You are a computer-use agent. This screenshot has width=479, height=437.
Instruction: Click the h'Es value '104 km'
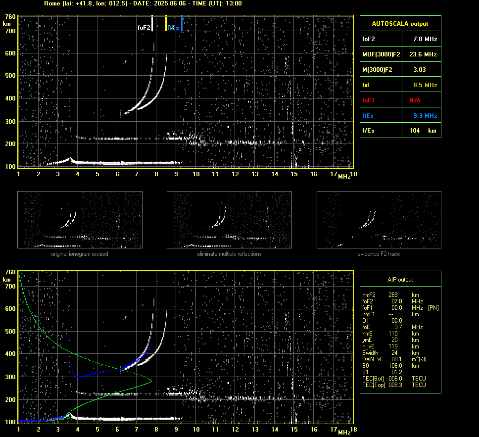423,131
